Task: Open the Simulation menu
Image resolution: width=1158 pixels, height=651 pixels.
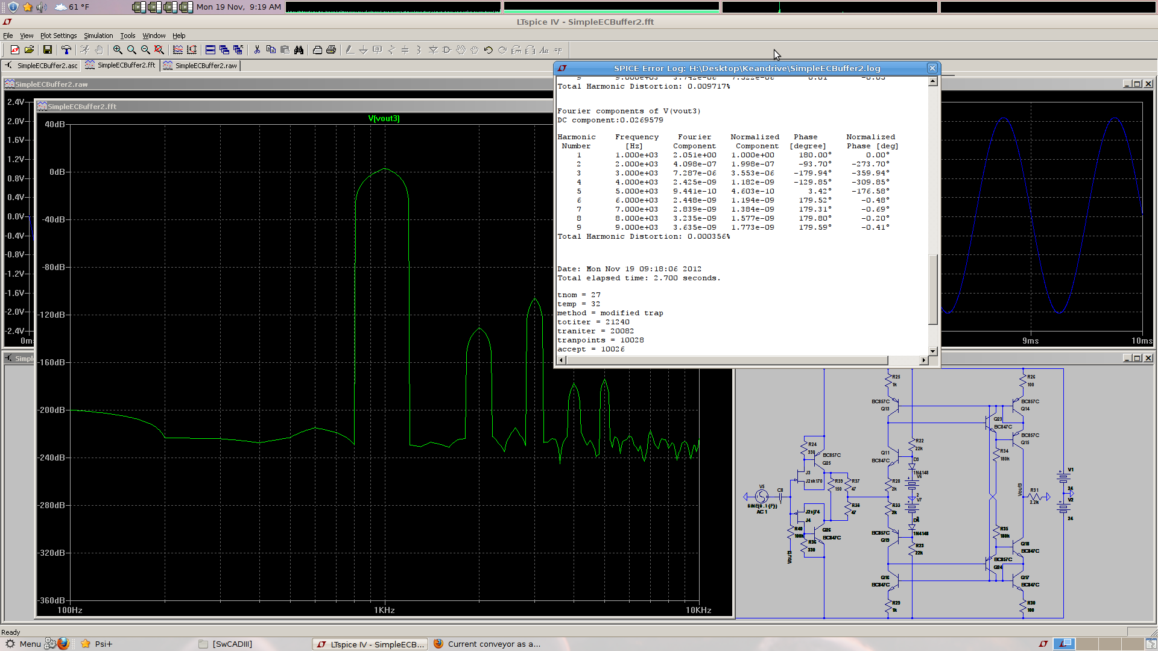Action: click(x=98, y=36)
